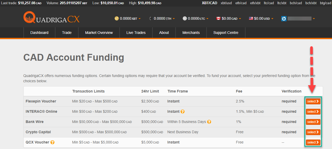This screenshot has height=149, width=332.
Task: Switch to Live Trades
Action: point(136,33)
